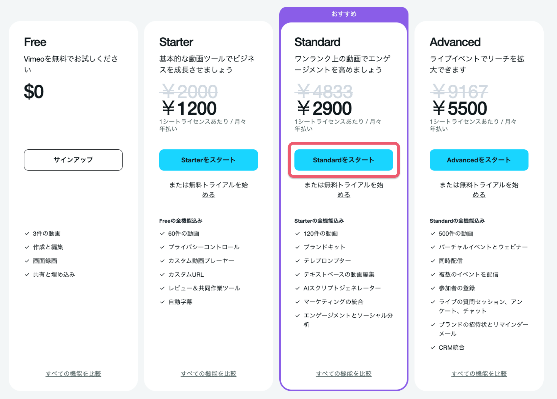Viewport: 557px width, 399px height.
Task: Click the 複数のイベントを配信 feature
Action: [468, 274]
